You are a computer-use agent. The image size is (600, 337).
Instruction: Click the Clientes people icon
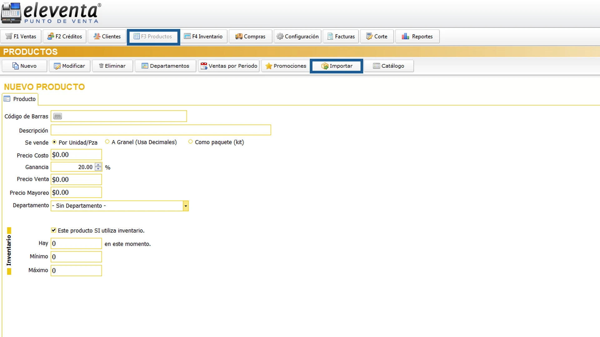[x=97, y=36]
